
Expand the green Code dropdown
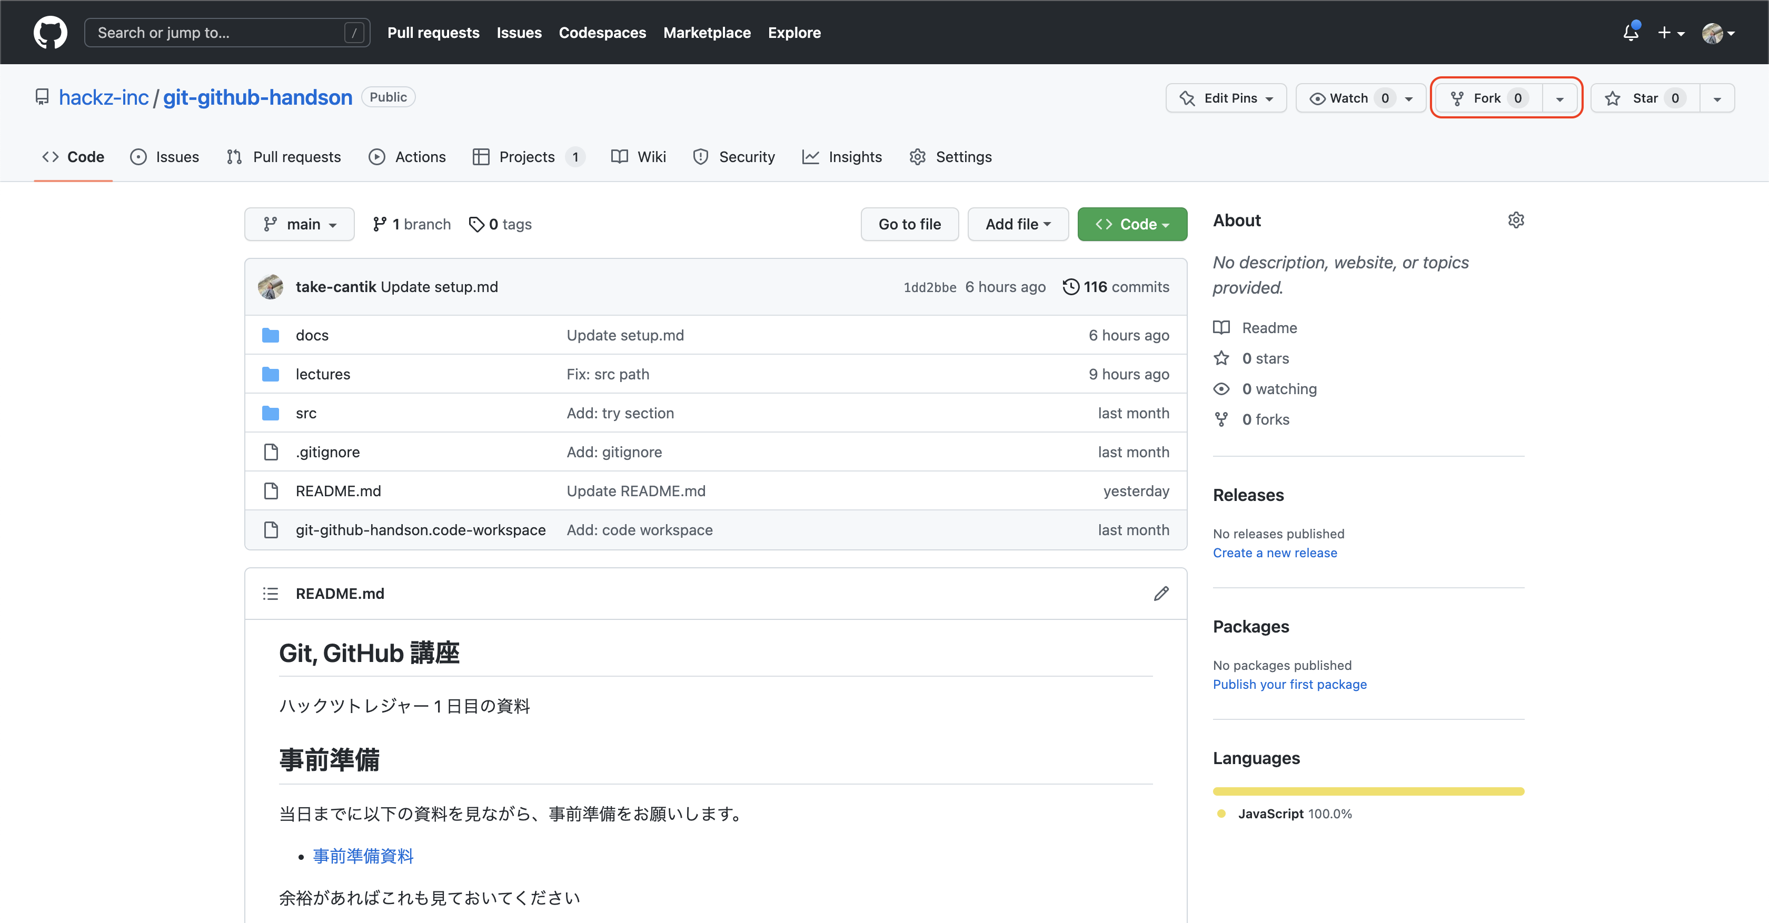(x=1132, y=224)
